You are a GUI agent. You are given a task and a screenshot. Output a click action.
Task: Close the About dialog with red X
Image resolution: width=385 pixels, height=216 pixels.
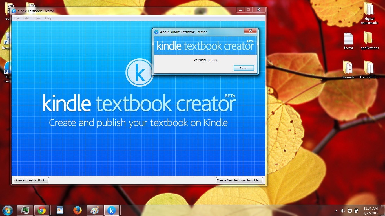pos(250,31)
